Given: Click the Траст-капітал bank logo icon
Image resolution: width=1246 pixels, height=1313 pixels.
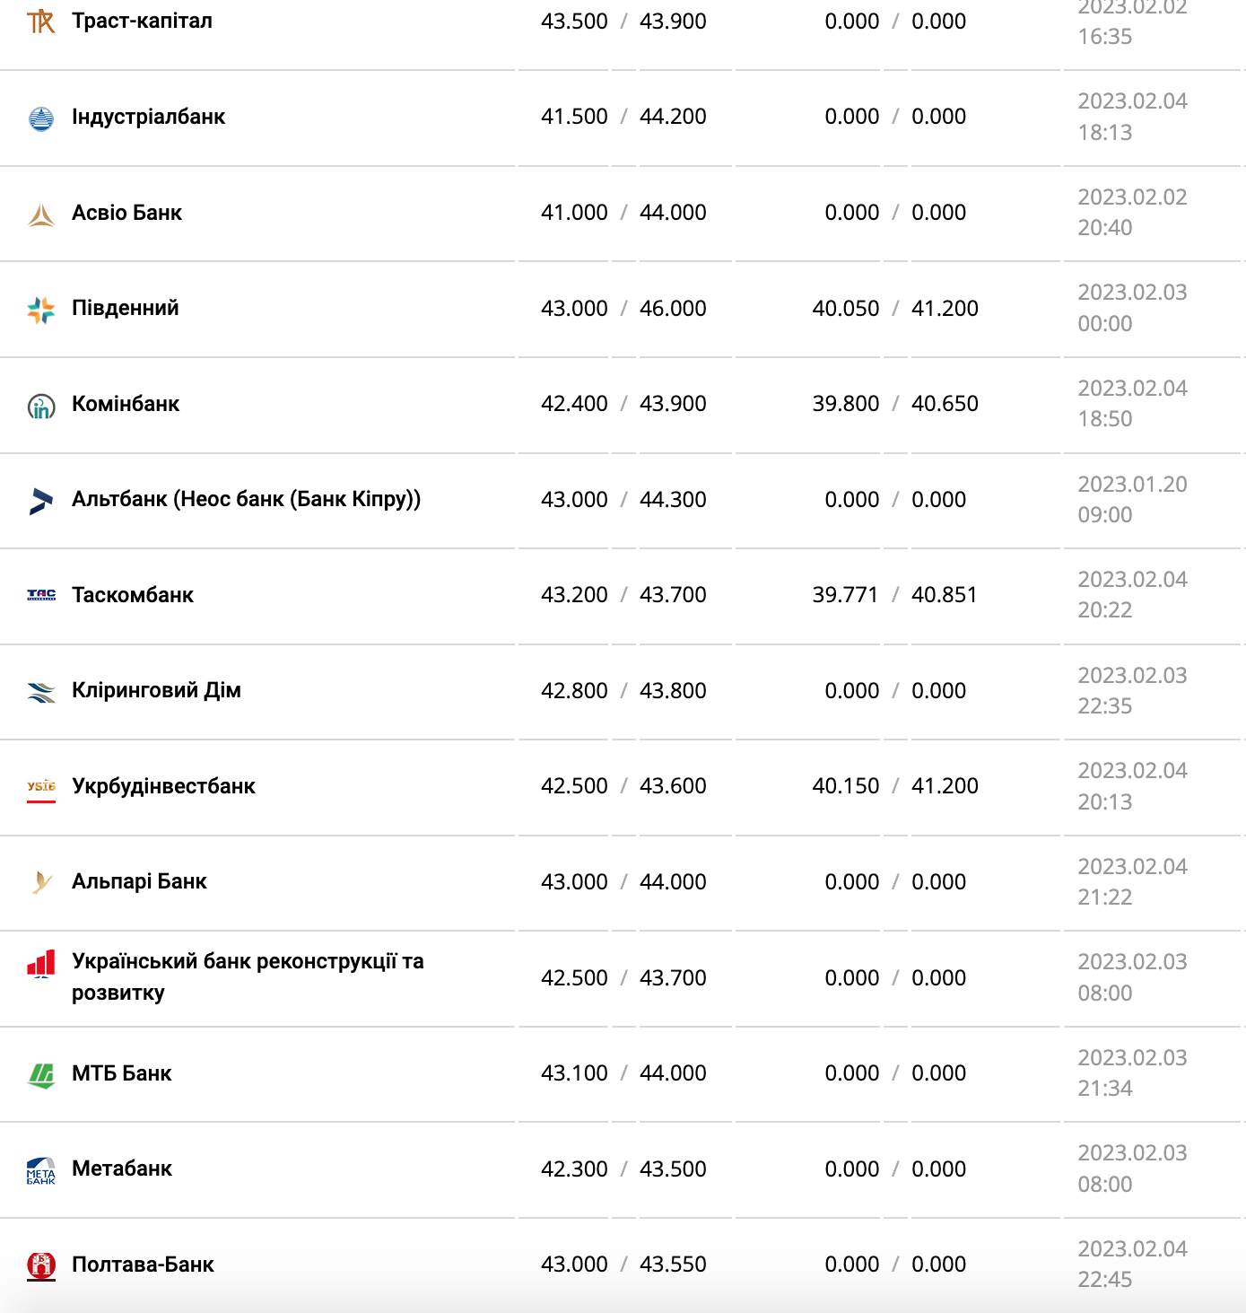Looking at the screenshot, I should (x=41, y=22).
